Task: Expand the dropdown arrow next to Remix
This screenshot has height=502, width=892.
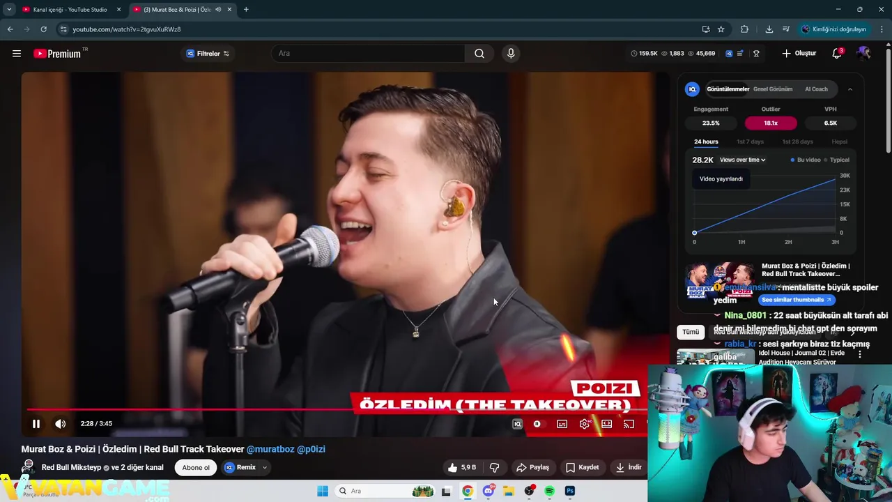Action: tap(265, 467)
